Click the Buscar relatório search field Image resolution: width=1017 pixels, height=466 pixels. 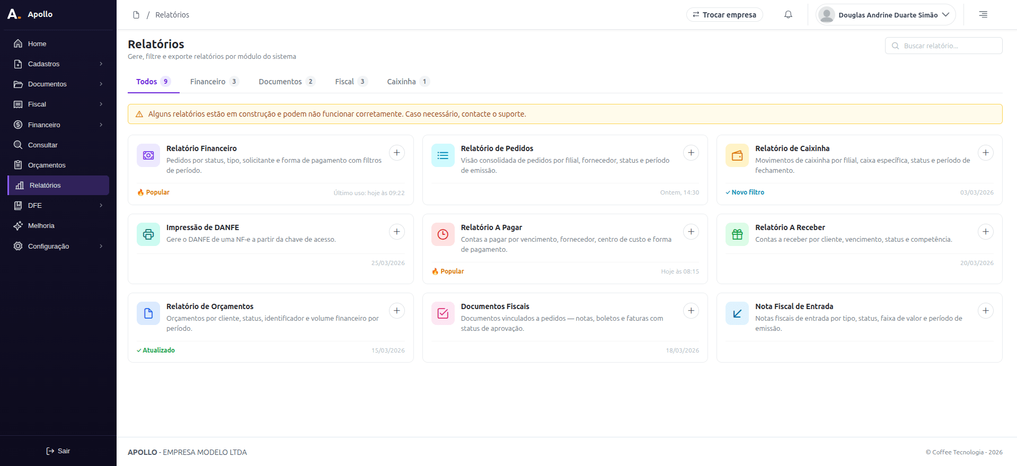click(x=943, y=46)
